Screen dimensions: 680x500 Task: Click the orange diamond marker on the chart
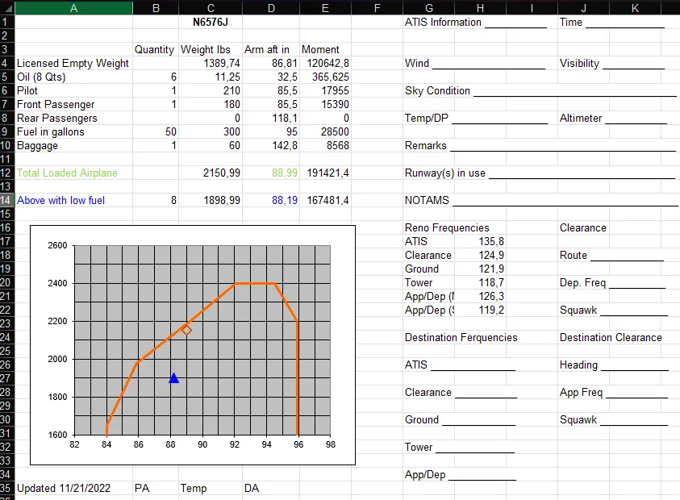[x=186, y=330]
